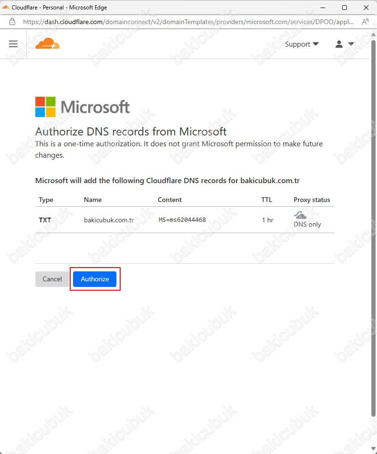Image resolution: width=377 pixels, height=454 pixels.
Task: Click the Content column header
Action: (x=170, y=200)
